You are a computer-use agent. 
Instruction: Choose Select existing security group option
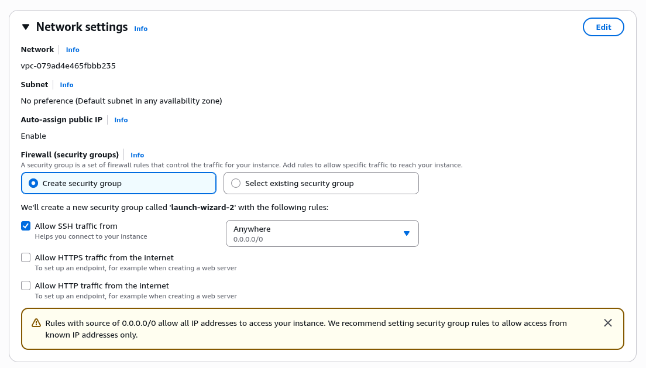pyautogui.click(x=236, y=183)
